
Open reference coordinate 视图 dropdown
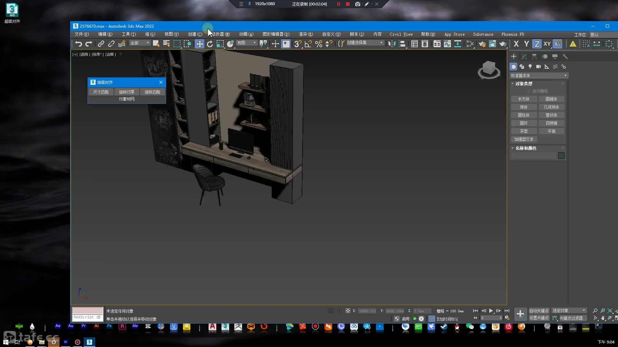tap(247, 43)
